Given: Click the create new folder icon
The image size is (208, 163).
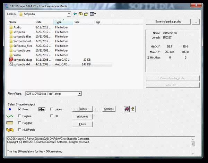Looking at the screenshot, I should tap(86, 14).
